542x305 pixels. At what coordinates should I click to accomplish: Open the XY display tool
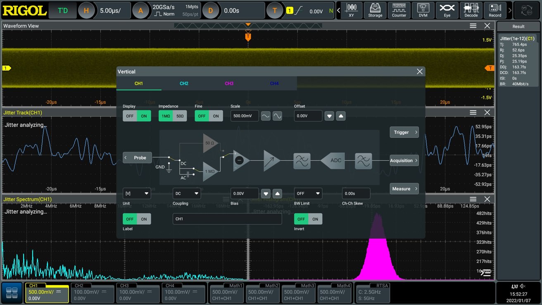[352, 10]
